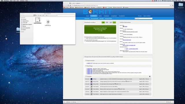The image size is (185, 104).
Task: Open the downloaded craftbukkit jar in downloads bar
Action: coord(71,102)
